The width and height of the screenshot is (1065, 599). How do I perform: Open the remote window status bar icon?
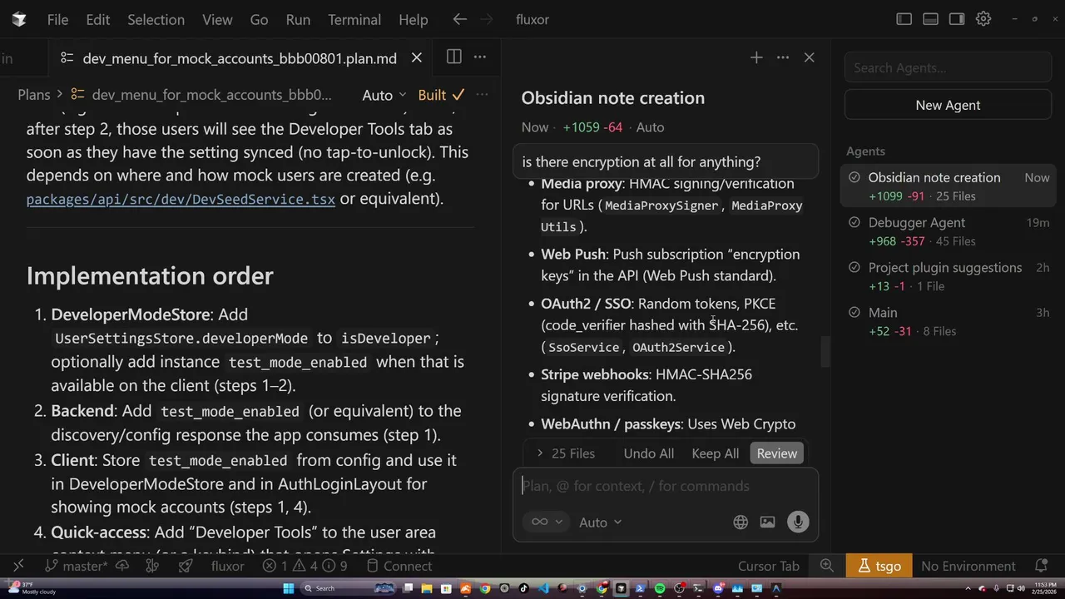point(18,566)
